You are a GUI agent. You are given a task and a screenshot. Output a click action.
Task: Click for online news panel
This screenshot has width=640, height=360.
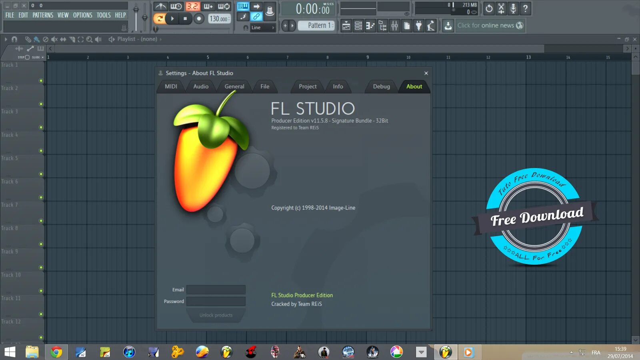[x=490, y=26]
